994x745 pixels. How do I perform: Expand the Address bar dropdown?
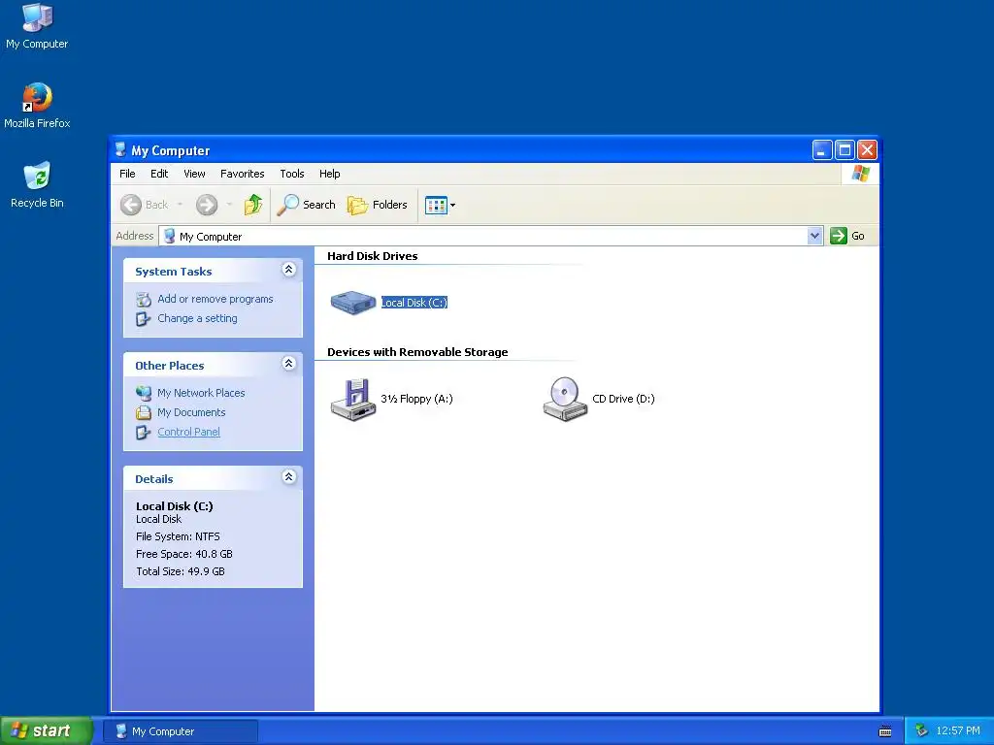click(x=814, y=236)
